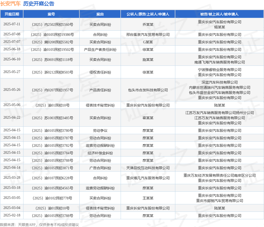Screen dimensions: 264x227
Task: Select defendant 锡某某
Action: (x=220, y=27)
